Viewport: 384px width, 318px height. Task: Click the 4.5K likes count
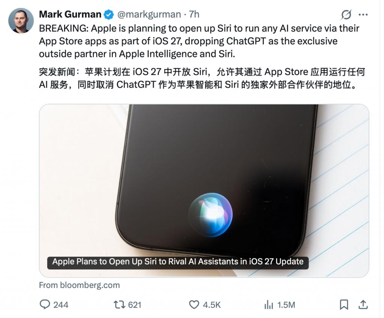211,305
